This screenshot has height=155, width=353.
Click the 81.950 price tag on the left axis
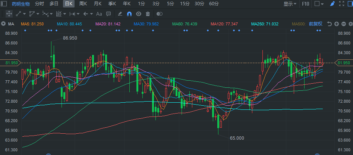point(10,63)
